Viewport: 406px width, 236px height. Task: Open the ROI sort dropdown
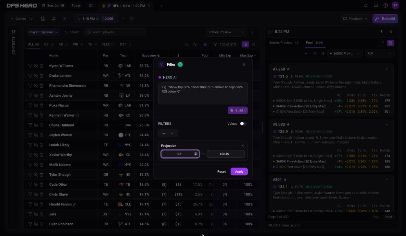click(x=379, y=53)
